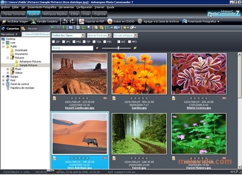242x175 pixels.
Task: Expand the Equipo tree node
Action: (x=3, y=77)
